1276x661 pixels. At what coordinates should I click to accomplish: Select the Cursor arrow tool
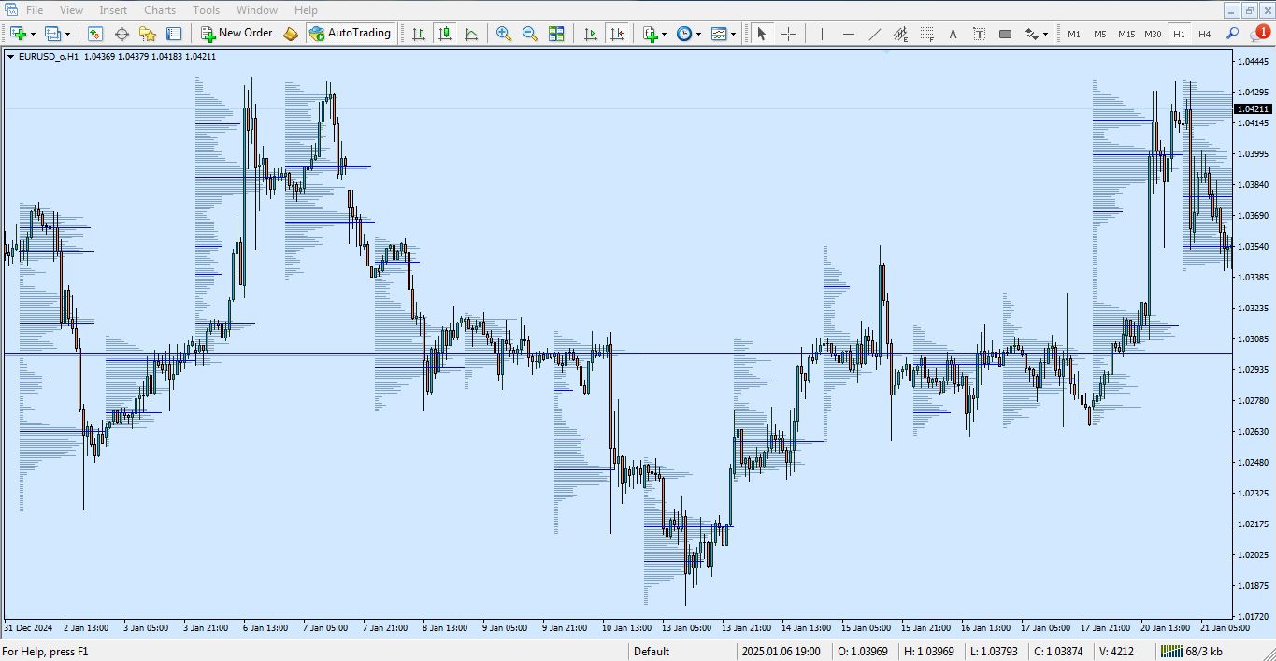pyautogui.click(x=762, y=34)
